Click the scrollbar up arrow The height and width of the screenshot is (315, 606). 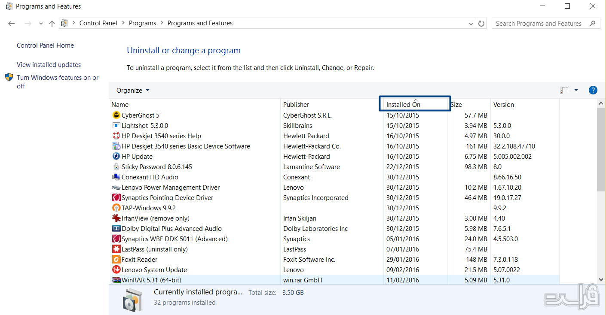(x=601, y=104)
